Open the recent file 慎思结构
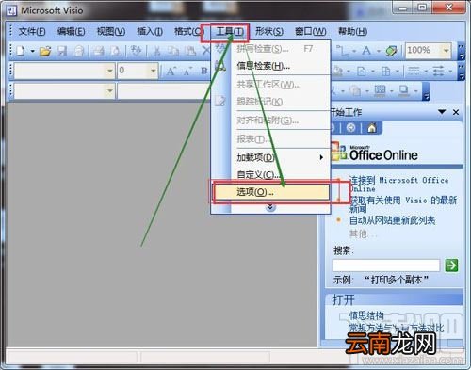This screenshot has height=370, width=471. [x=366, y=315]
